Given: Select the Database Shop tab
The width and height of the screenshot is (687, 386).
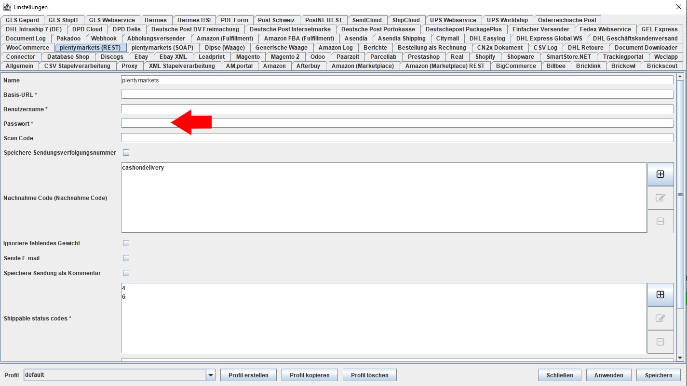Looking at the screenshot, I should tap(68, 57).
